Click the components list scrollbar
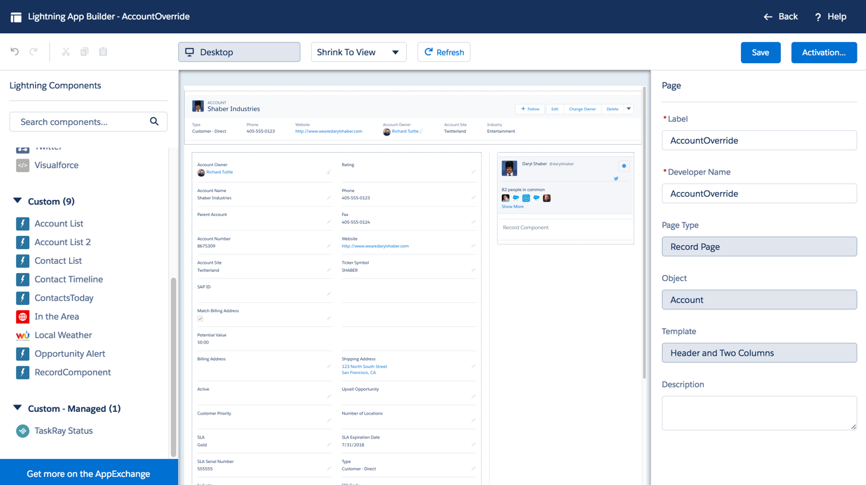Image resolution: width=866 pixels, height=485 pixels. pos(173,367)
